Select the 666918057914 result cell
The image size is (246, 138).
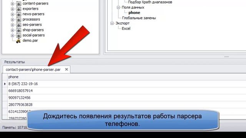[20, 91]
